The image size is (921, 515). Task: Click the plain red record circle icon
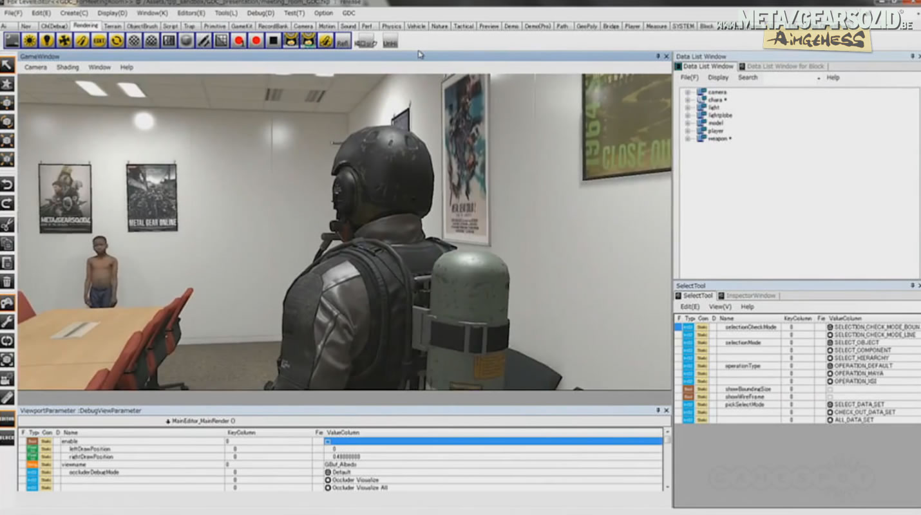click(256, 41)
